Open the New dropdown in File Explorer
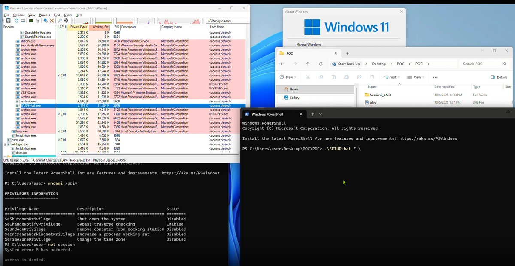The width and height of the screenshot is (515, 266). [x=289, y=77]
